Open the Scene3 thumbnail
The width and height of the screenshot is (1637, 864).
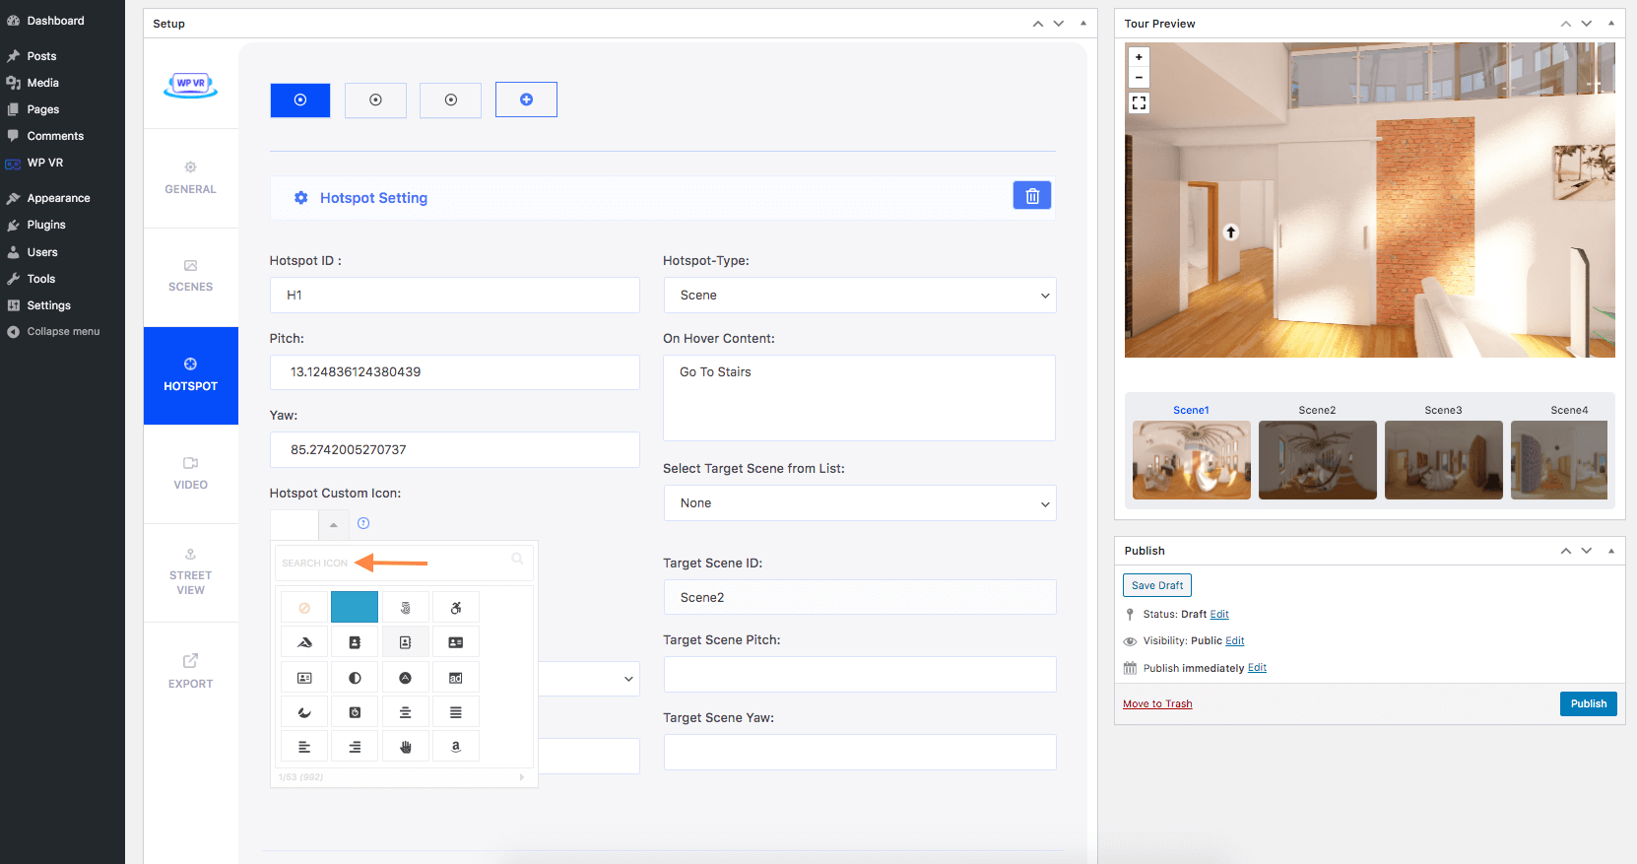[1443, 459]
